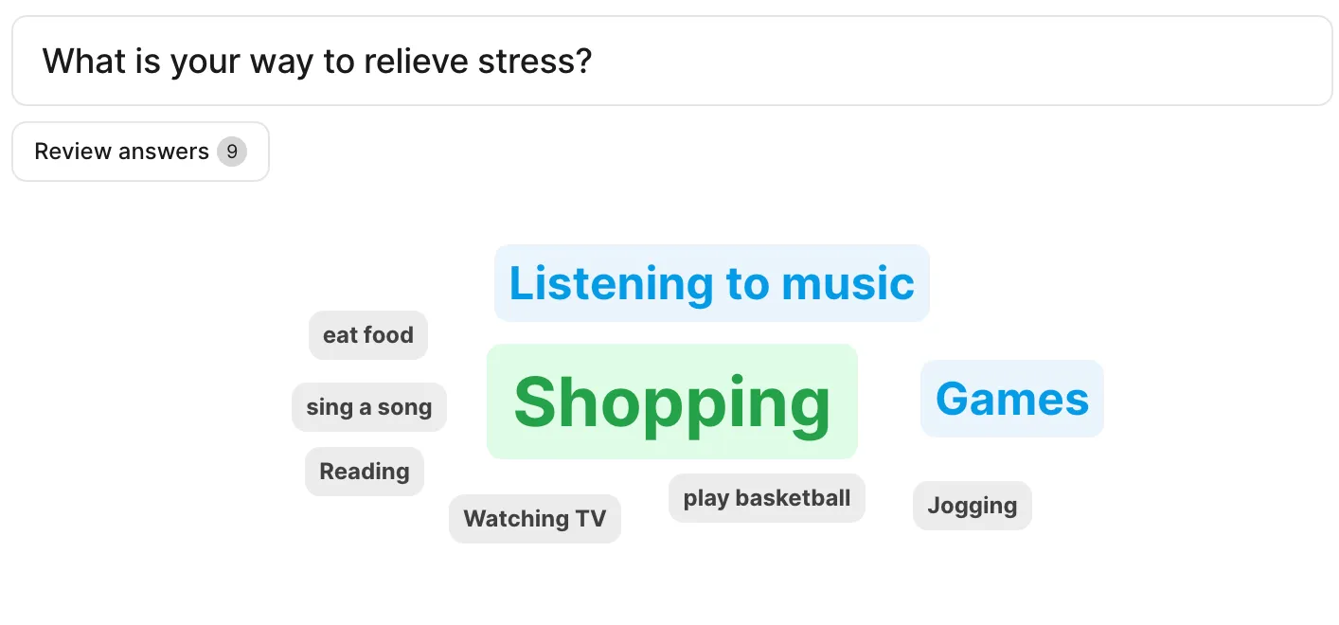Screen dimensions: 1339x625
Task: Click the eat food answer tag
Action: click(x=368, y=335)
